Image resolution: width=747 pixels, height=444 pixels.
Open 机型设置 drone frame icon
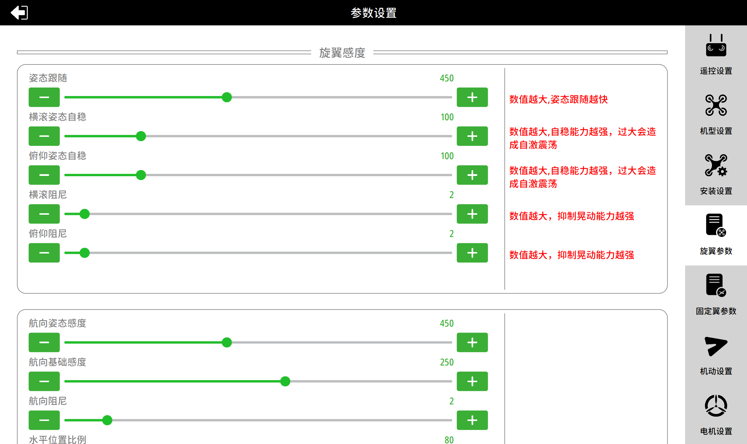[x=715, y=105]
